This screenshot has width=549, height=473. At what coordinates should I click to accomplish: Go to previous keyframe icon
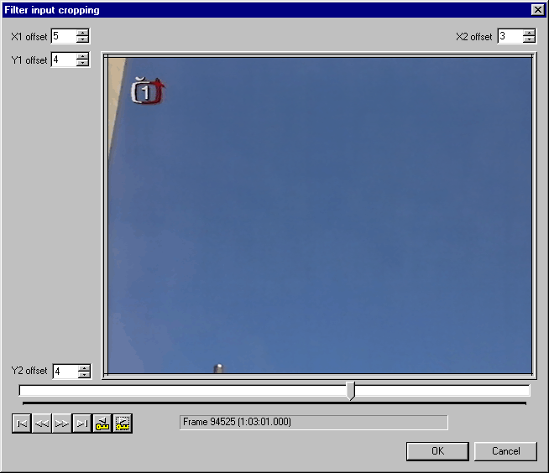pyautogui.click(x=102, y=424)
